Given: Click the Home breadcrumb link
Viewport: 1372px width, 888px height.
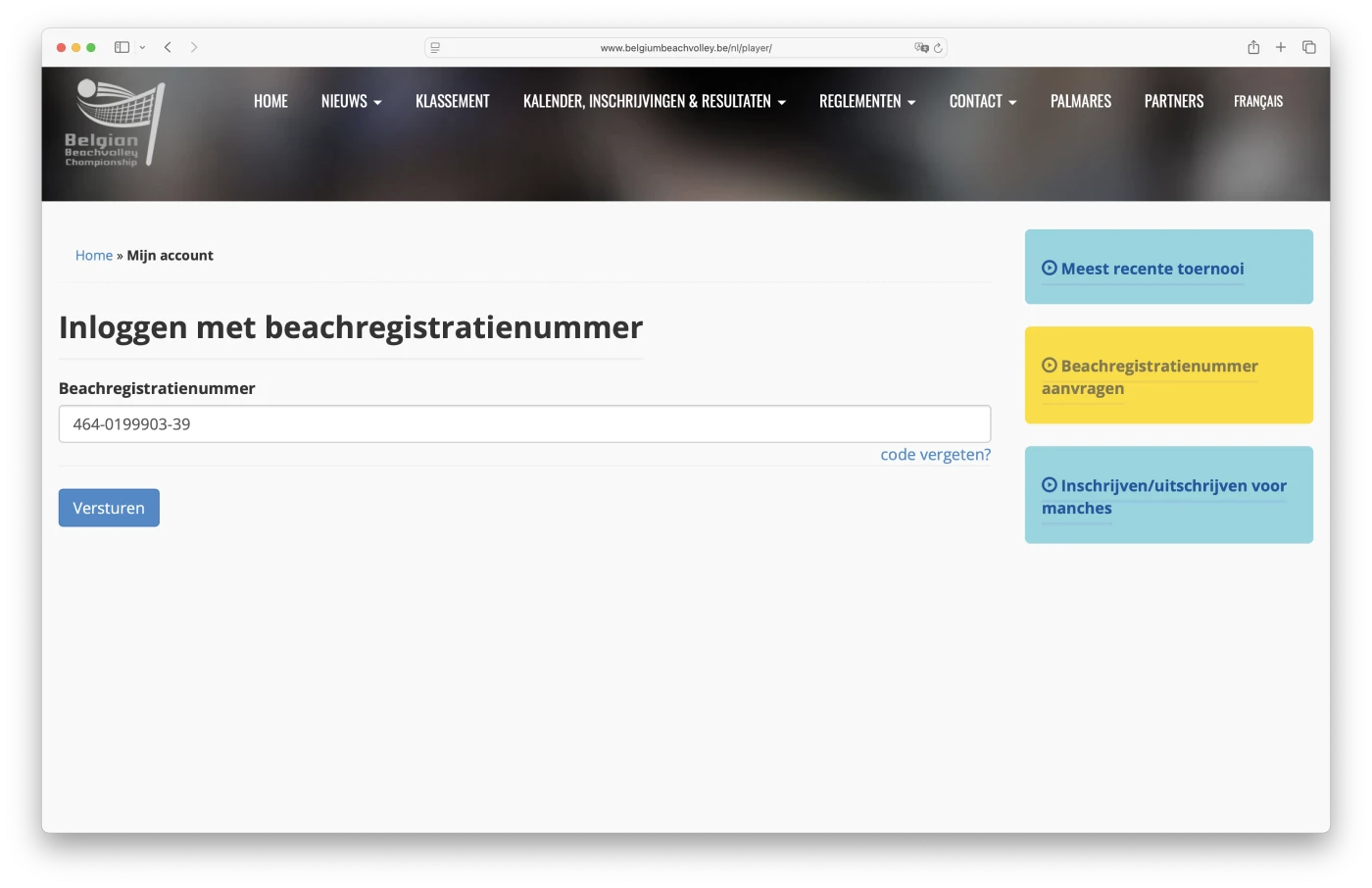Looking at the screenshot, I should pos(93,255).
